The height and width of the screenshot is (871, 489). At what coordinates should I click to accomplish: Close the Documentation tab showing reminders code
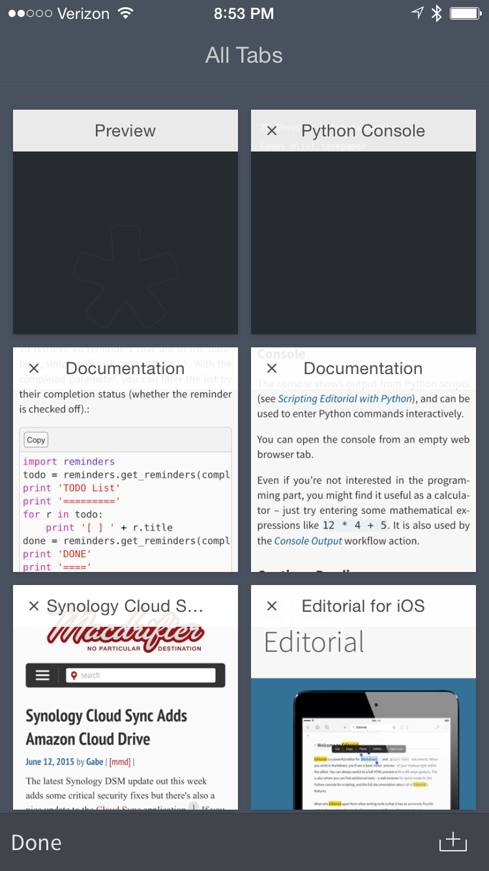[x=34, y=368]
